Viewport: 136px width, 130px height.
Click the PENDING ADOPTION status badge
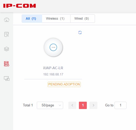point(64,84)
